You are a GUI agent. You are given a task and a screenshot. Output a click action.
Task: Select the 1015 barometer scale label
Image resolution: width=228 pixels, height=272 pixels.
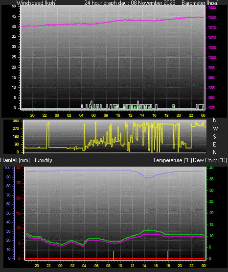click(x=212, y=27)
